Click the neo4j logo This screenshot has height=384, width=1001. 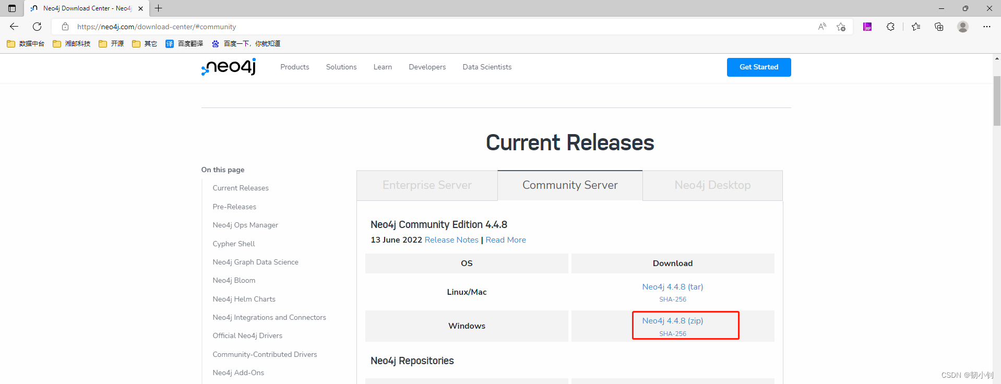coord(229,67)
